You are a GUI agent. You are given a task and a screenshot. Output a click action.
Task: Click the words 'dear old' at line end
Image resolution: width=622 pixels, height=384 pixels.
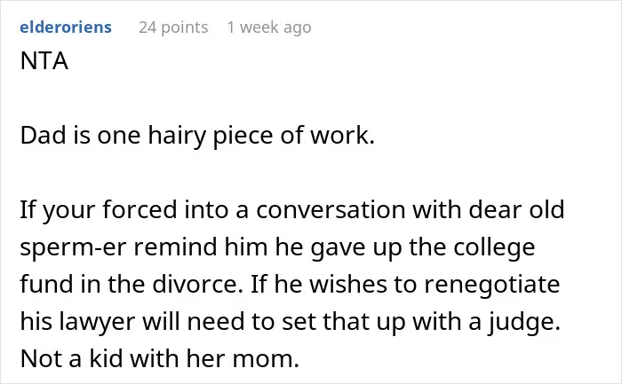516,209
